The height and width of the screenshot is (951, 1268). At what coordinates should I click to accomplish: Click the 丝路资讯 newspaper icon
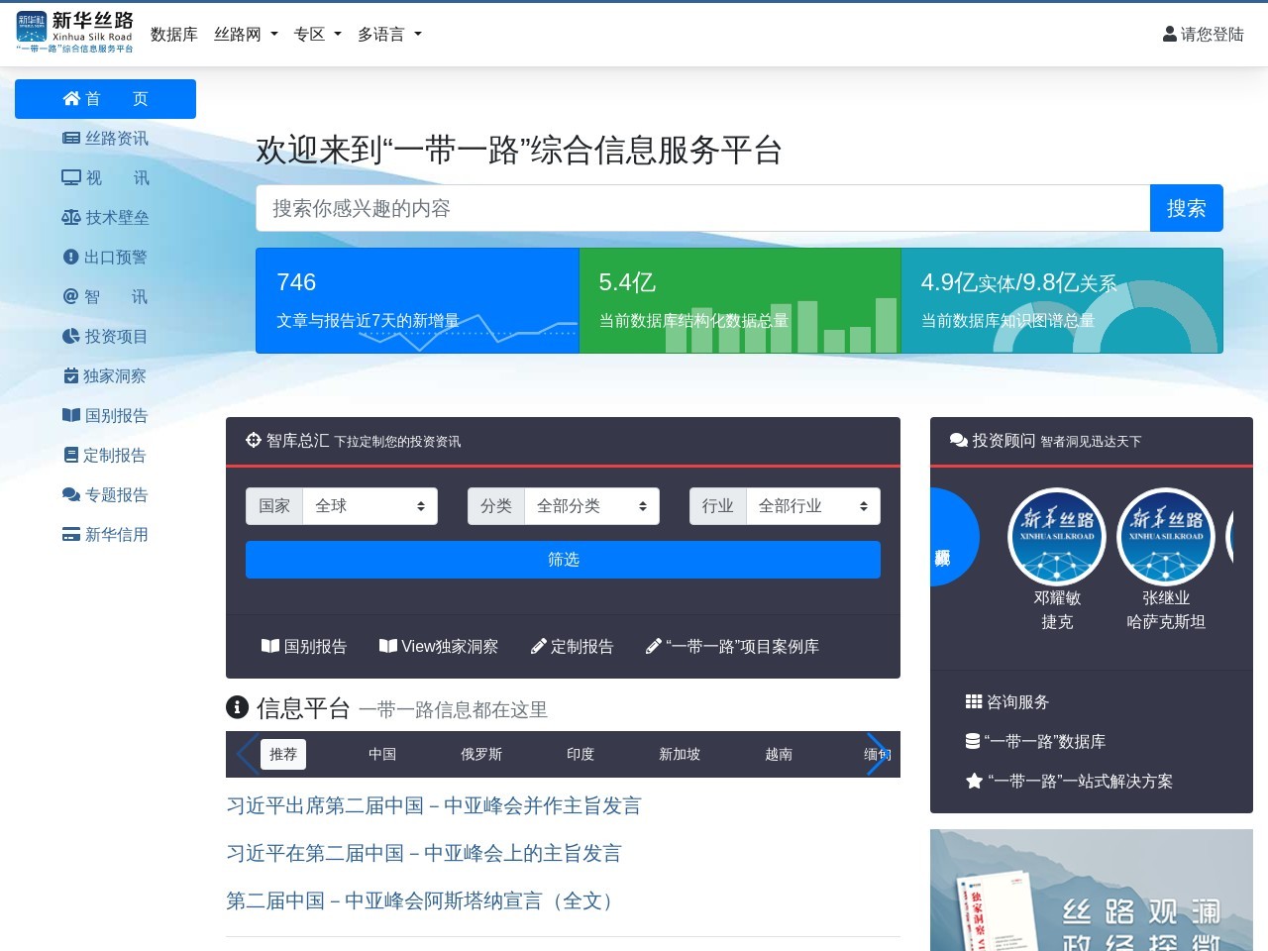(71, 138)
